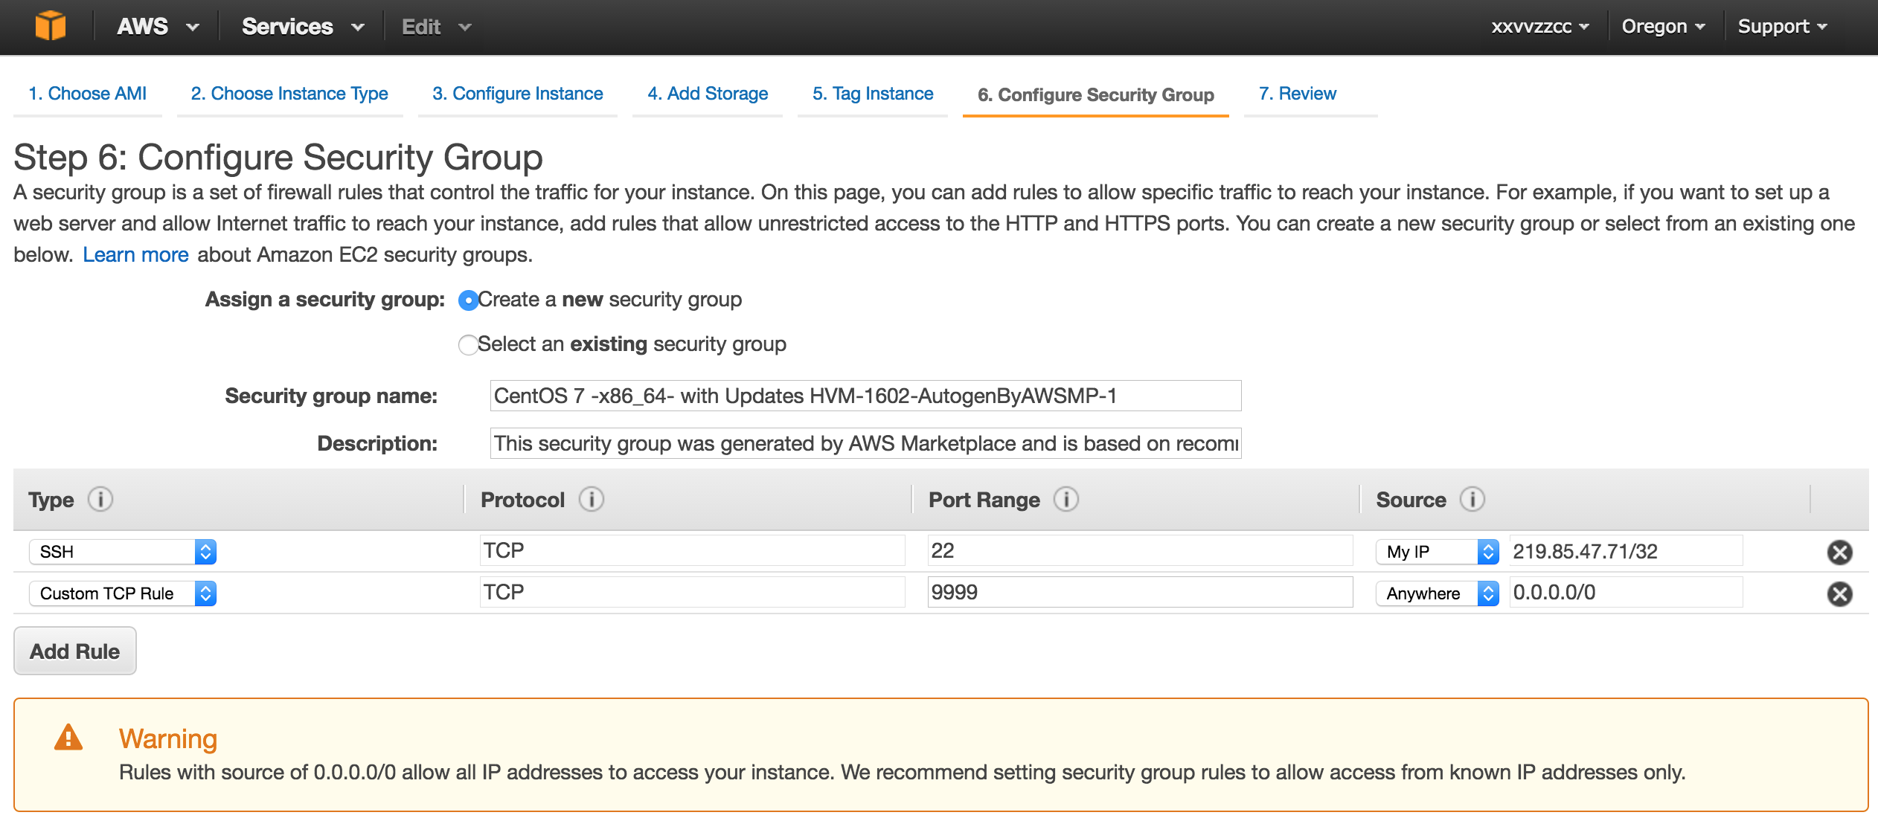Go to step 3 Configure Instance

coord(518,94)
